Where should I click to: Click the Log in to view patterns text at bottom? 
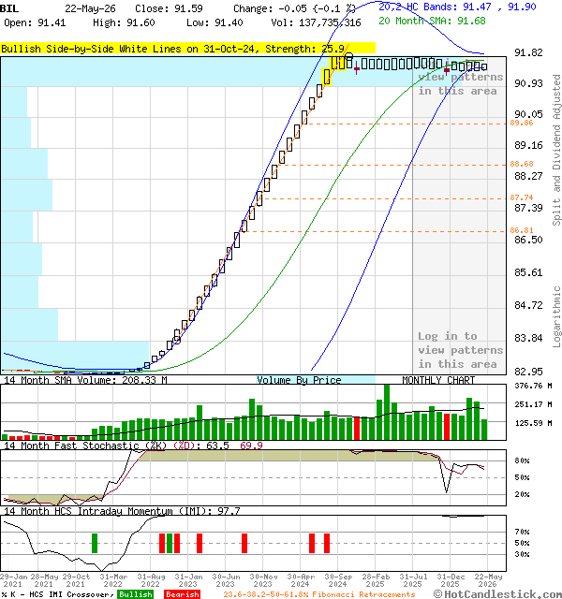tap(460, 350)
